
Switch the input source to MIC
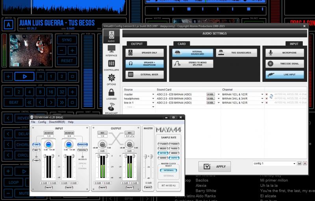click(x=36, y=150)
